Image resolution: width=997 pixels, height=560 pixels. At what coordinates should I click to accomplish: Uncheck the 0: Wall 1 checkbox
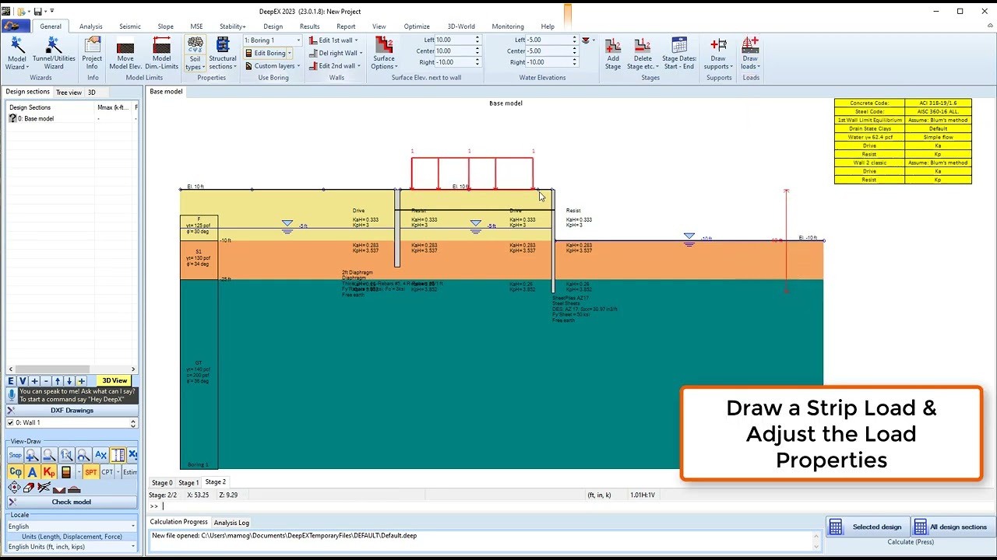10,423
